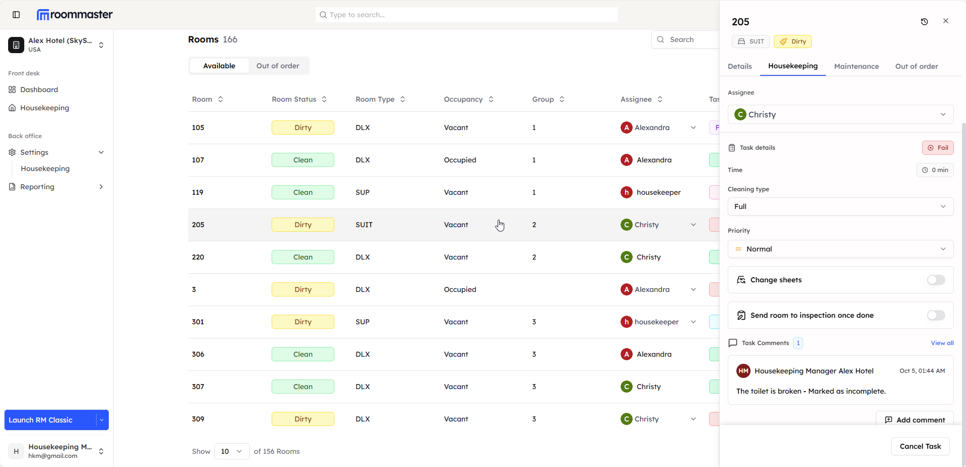
Task: Toggle the sidebar collapse icon
Action: (16, 15)
